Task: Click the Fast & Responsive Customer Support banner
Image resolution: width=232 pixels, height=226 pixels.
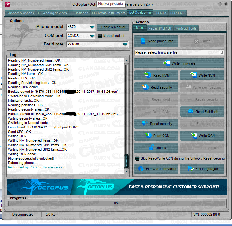Action: [174, 187]
